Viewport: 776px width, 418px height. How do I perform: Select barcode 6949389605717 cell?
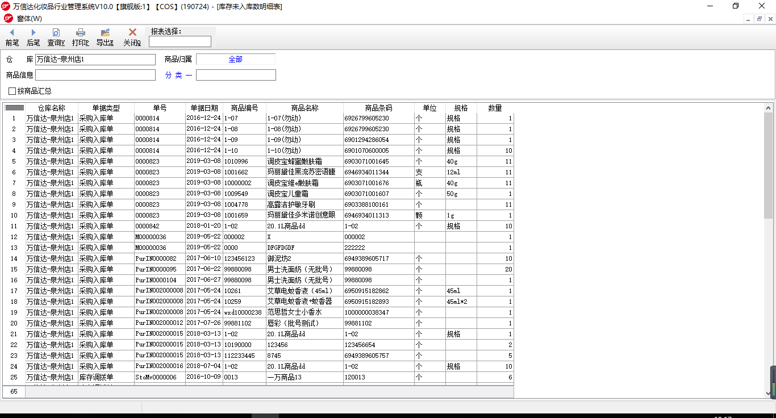point(379,259)
